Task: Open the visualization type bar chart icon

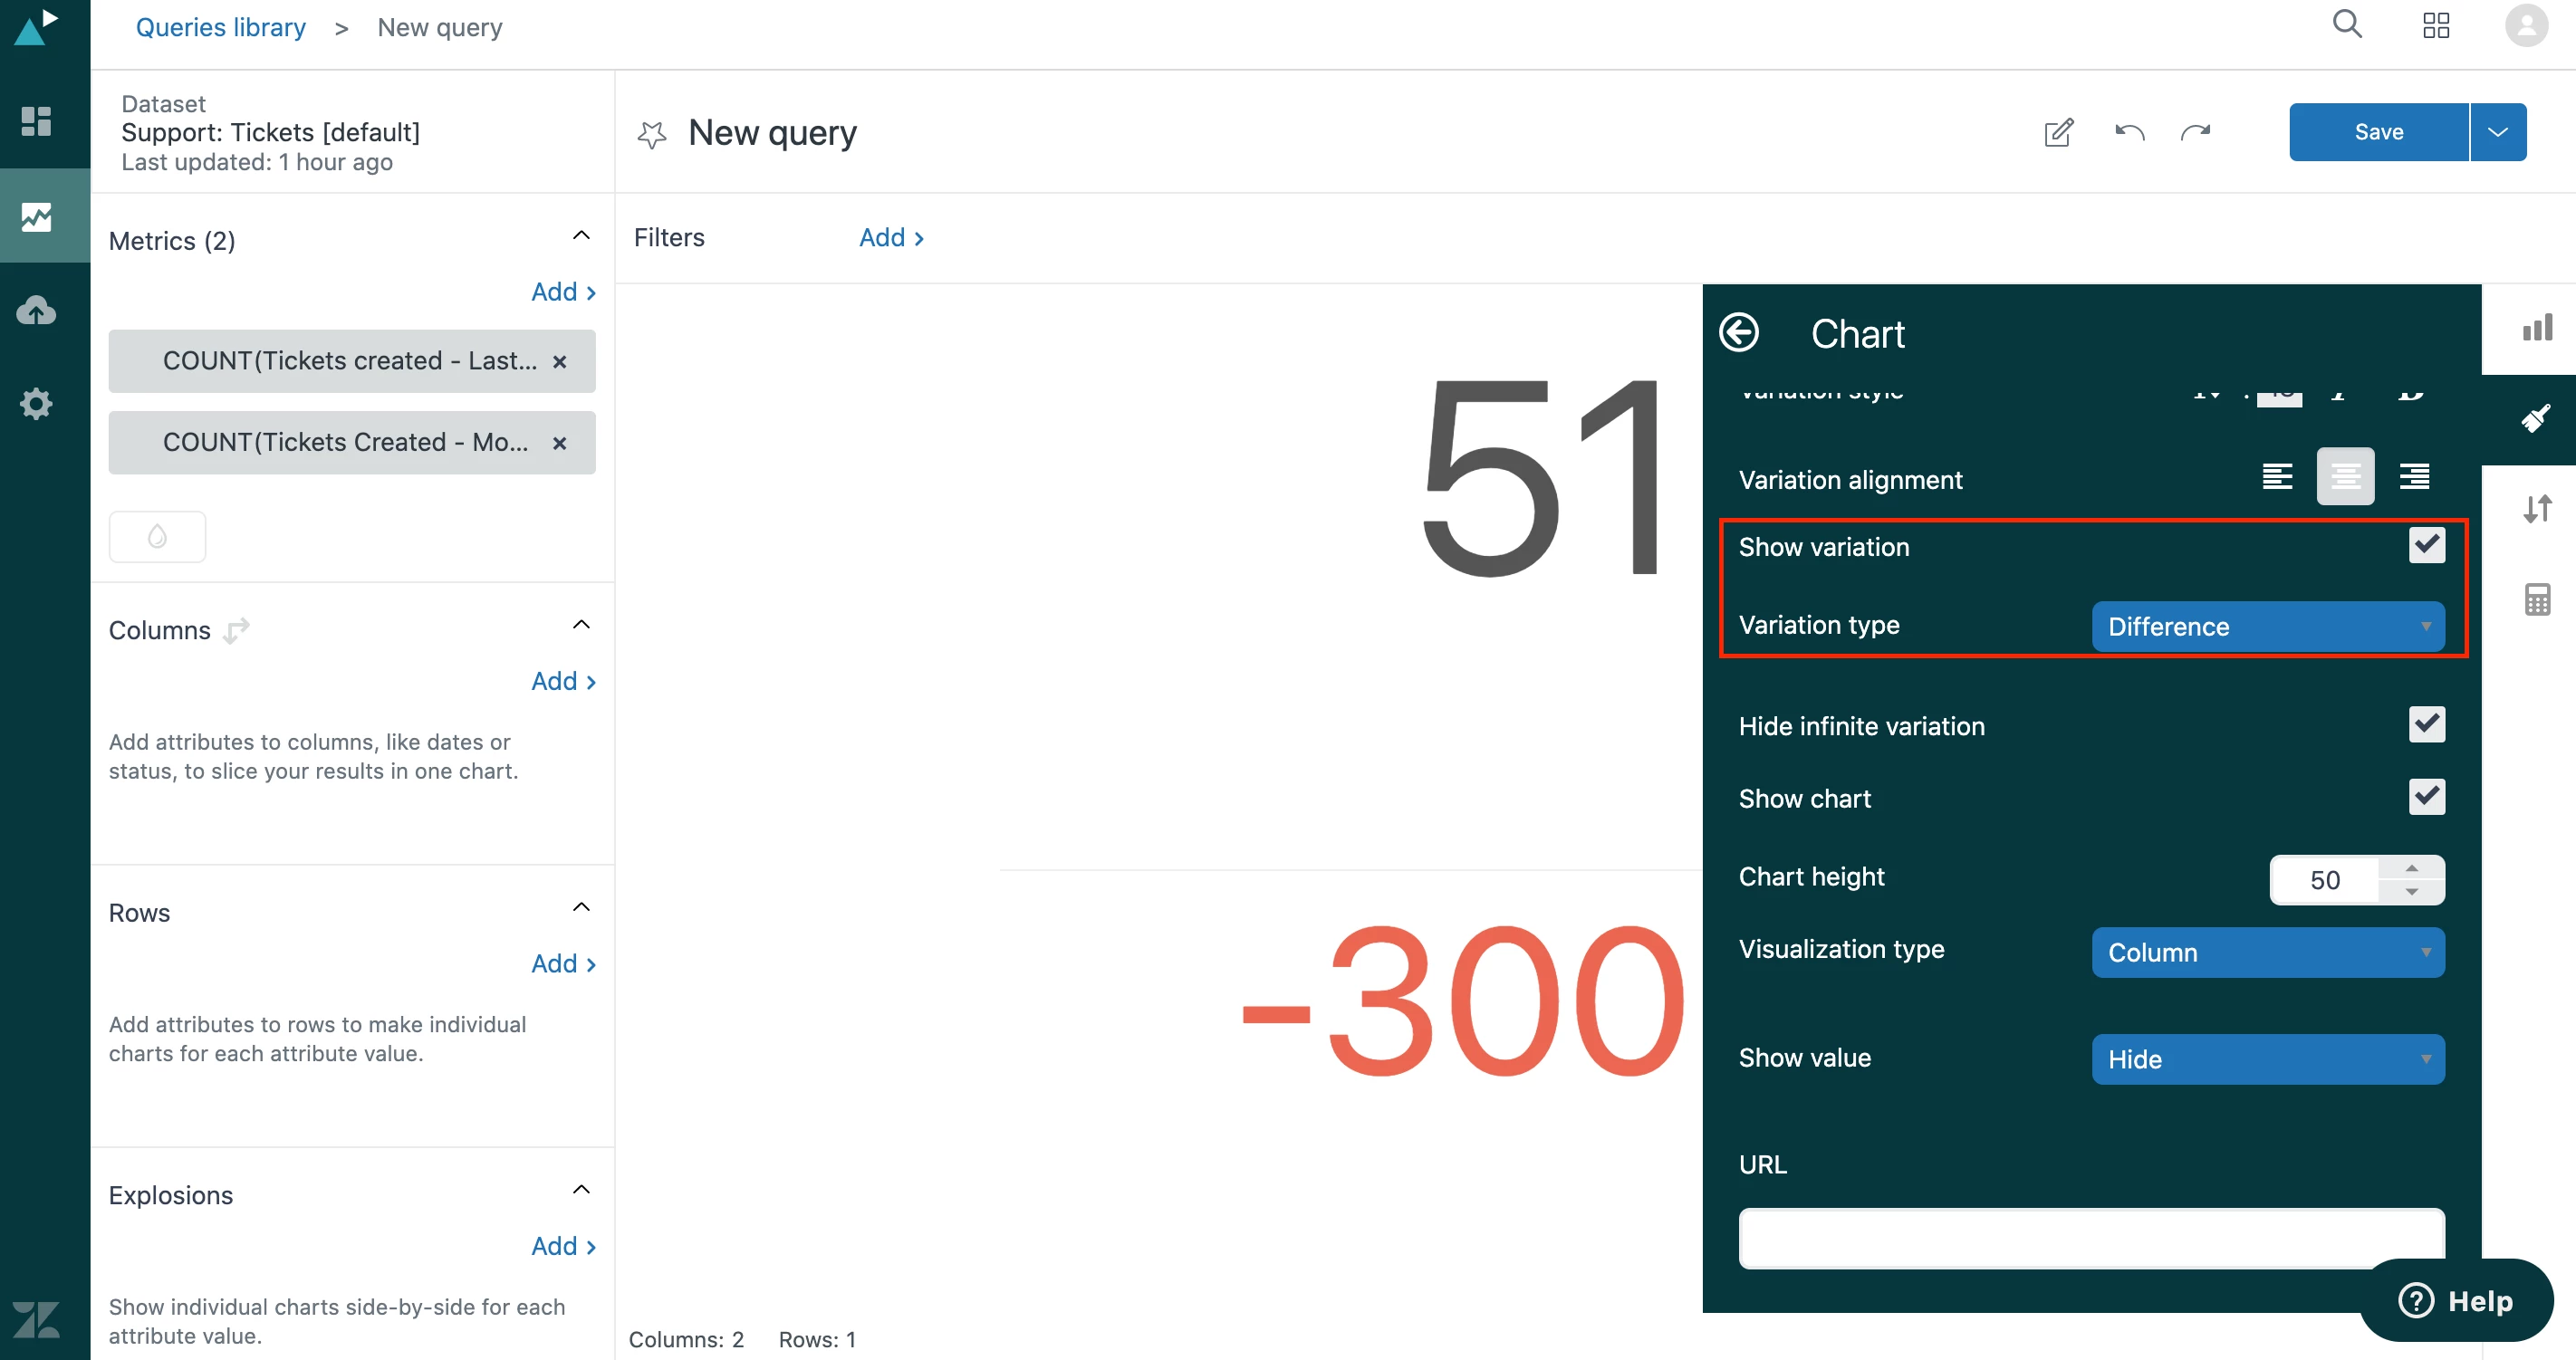Action: (x=2537, y=328)
